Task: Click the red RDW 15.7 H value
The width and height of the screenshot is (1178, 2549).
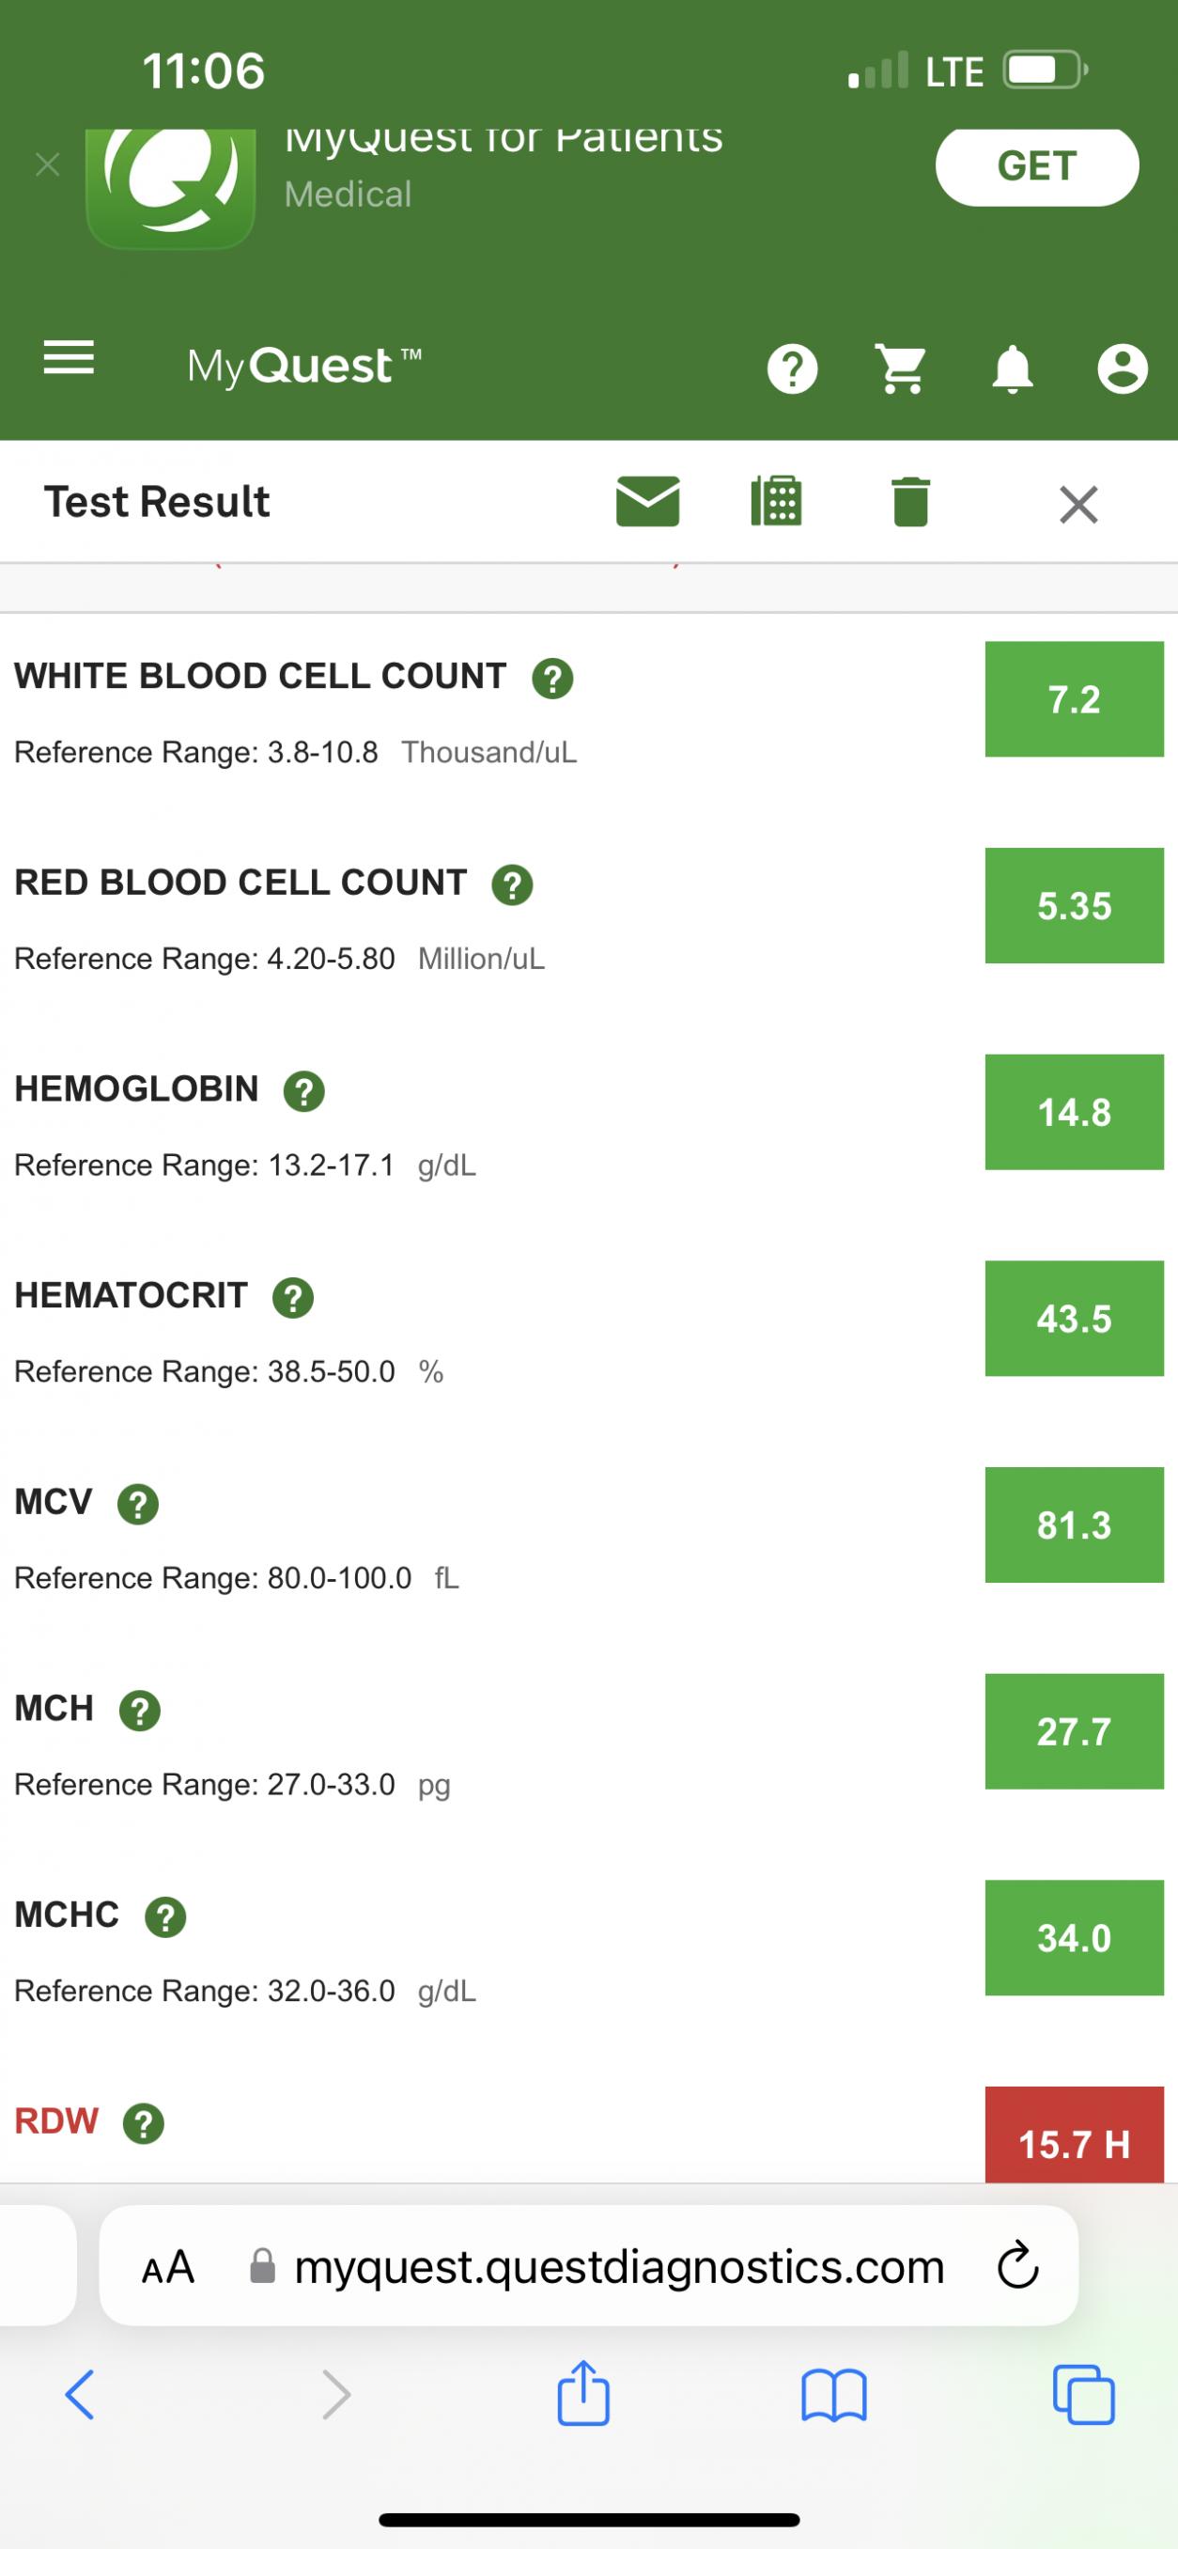Action: [1074, 2141]
